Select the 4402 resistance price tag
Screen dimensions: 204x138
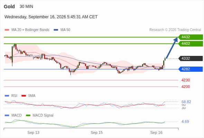point(191,43)
